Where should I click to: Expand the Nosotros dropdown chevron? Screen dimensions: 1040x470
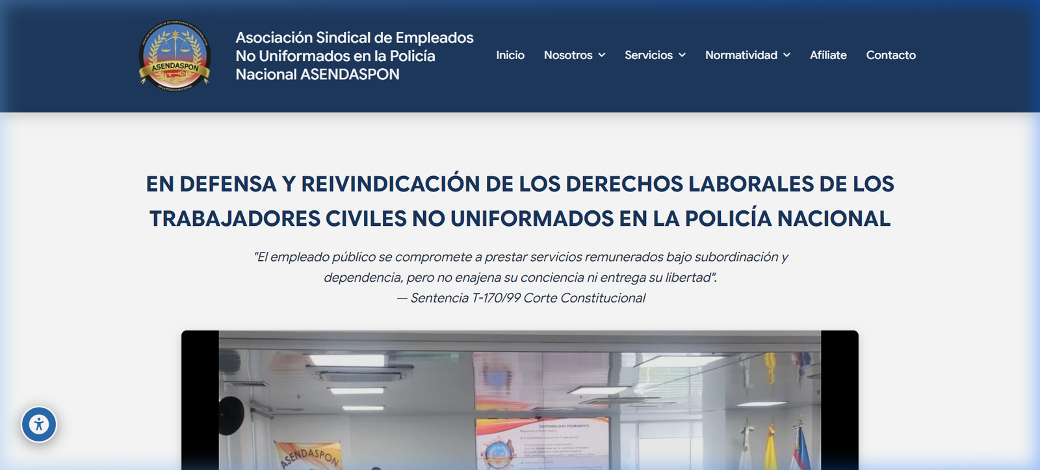point(602,55)
